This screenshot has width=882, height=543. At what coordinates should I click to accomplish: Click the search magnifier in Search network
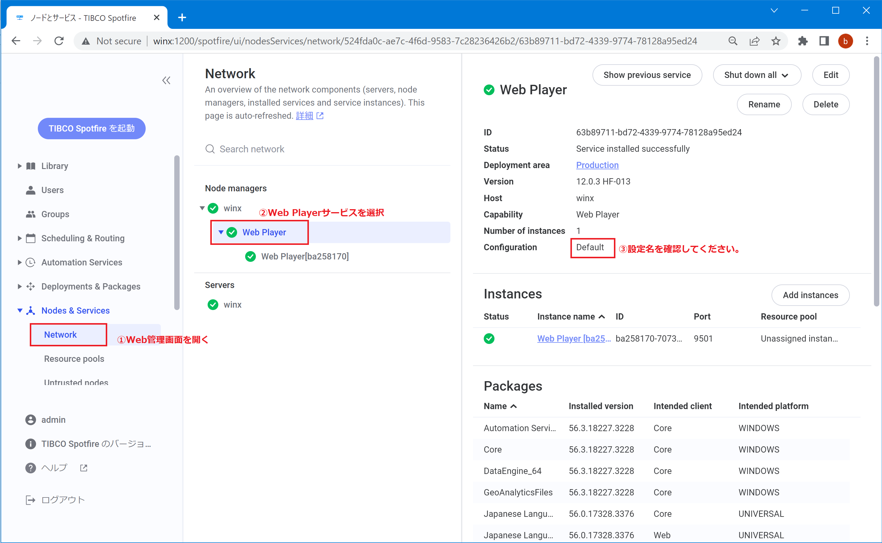210,149
